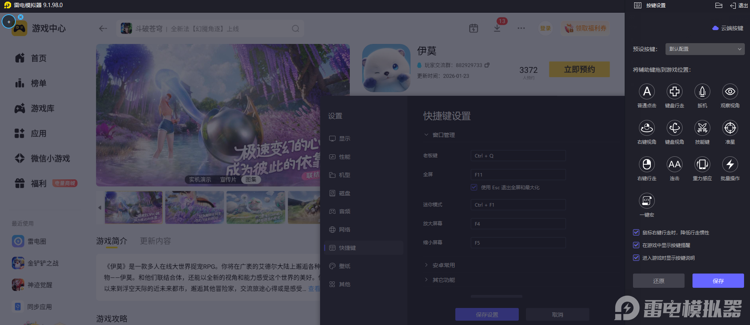
Task: Select the 键盘行走 D-pad icon
Action: (x=675, y=91)
